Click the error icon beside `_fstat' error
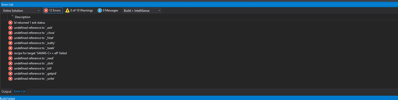This screenshot has height=100, width=398. 10,38
